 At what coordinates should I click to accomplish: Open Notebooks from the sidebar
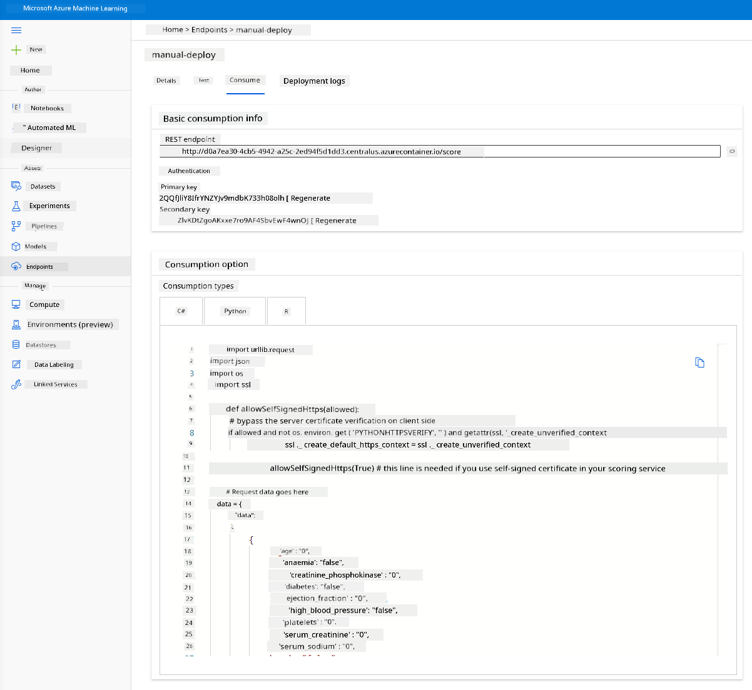pyautogui.click(x=48, y=108)
